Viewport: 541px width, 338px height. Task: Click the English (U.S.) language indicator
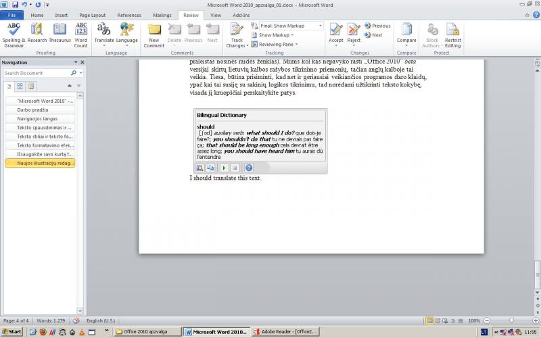click(100, 320)
